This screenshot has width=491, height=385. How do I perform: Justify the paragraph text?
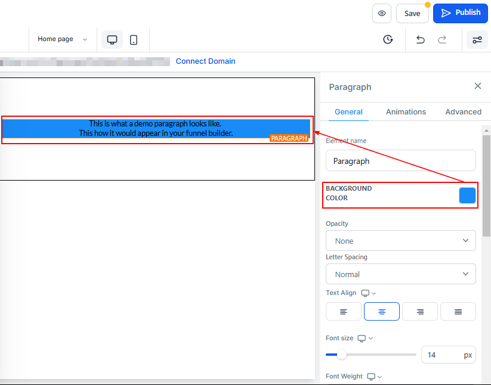point(458,311)
